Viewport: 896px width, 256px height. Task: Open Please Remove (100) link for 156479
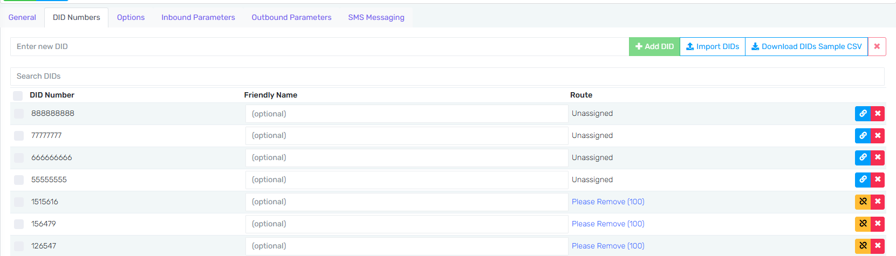tap(608, 224)
